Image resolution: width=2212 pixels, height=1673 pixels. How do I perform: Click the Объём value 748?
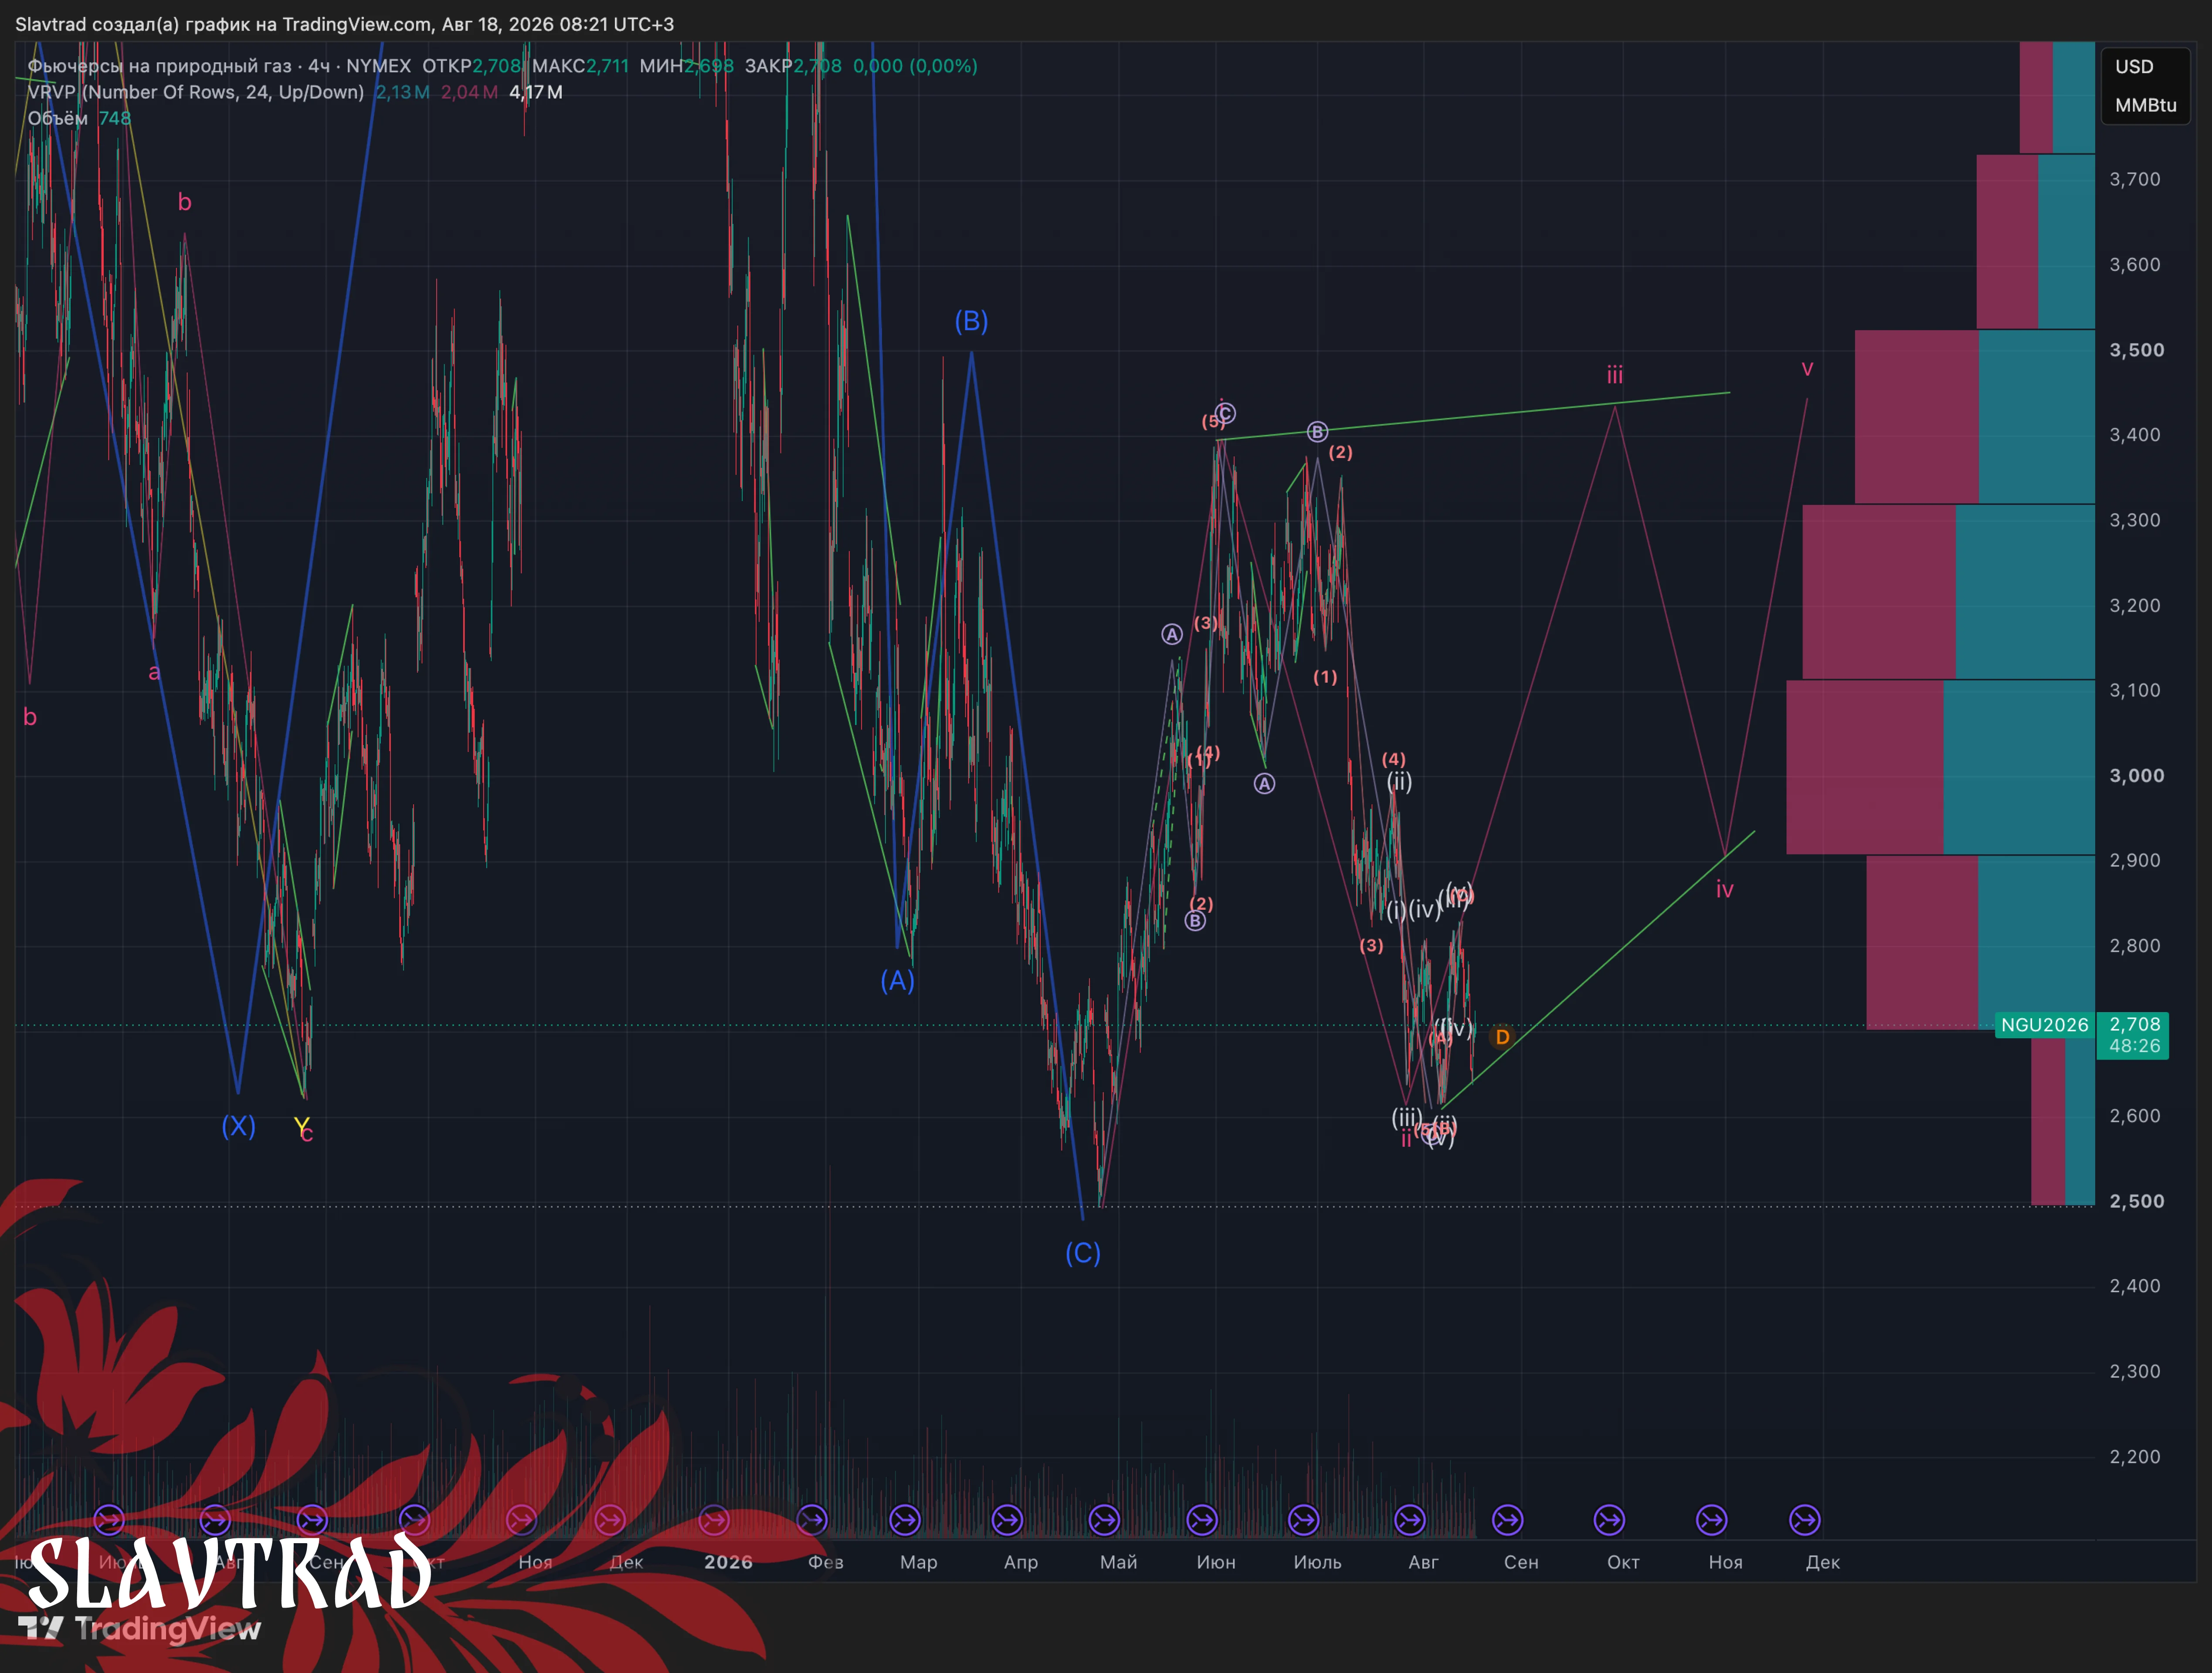(115, 118)
